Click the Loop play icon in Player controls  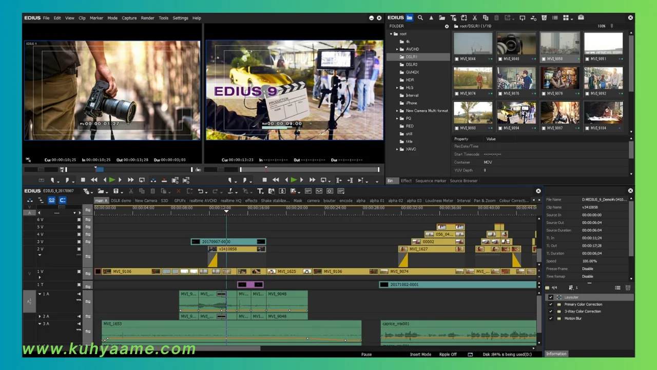pyautogui.click(x=142, y=180)
